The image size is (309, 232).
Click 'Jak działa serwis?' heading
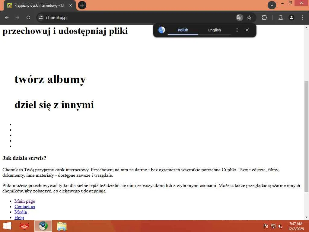tap(24, 158)
